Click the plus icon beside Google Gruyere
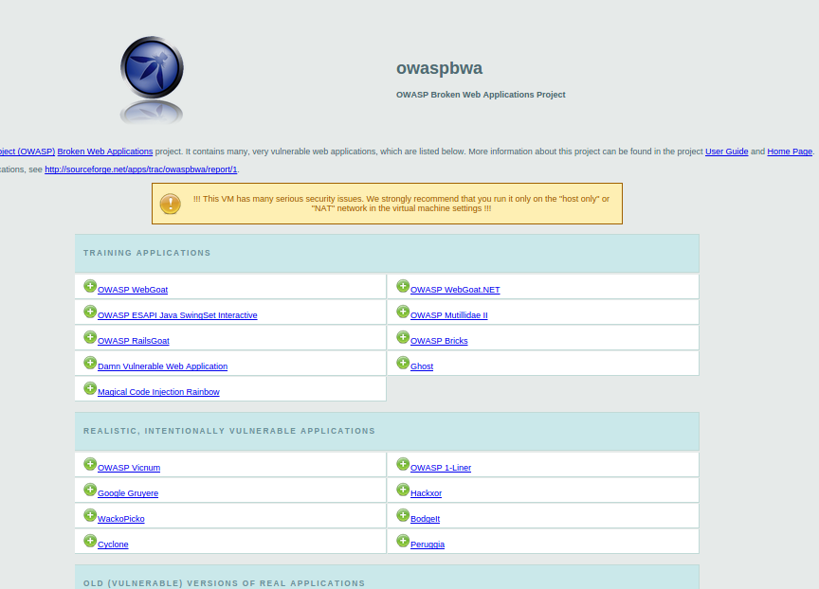This screenshot has width=819, height=589. pyautogui.click(x=90, y=490)
